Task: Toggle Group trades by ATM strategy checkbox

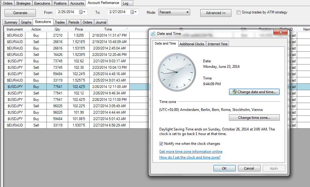Action: 239,13
